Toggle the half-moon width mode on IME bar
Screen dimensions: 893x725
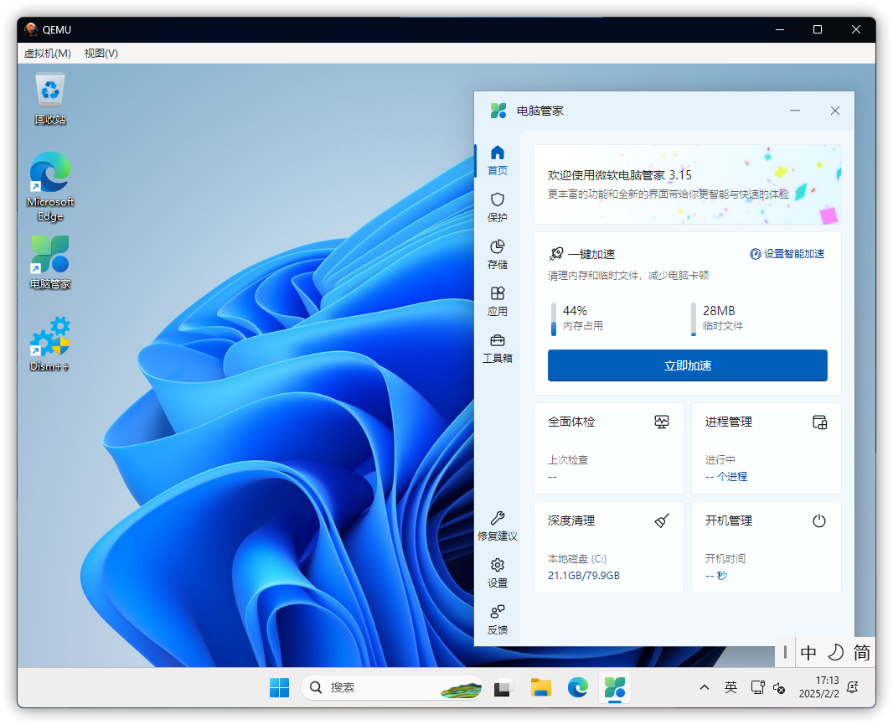835,652
